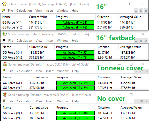Open File menu in 16" solver window
The height and width of the screenshot is (121, 149).
(x=10, y=11)
